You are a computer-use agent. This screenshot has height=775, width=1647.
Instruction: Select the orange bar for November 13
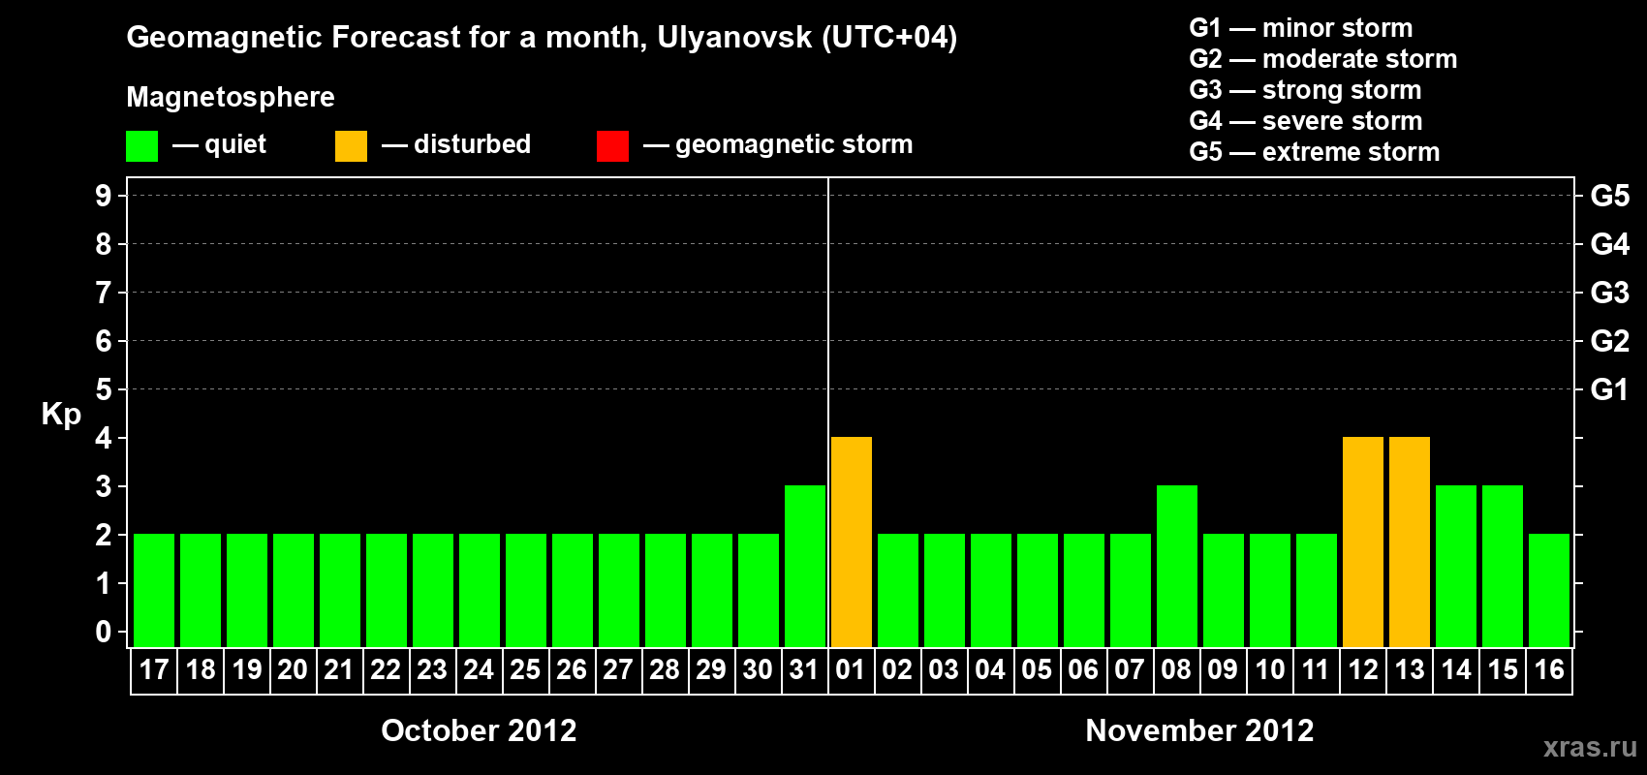click(x=1410, y=542)
